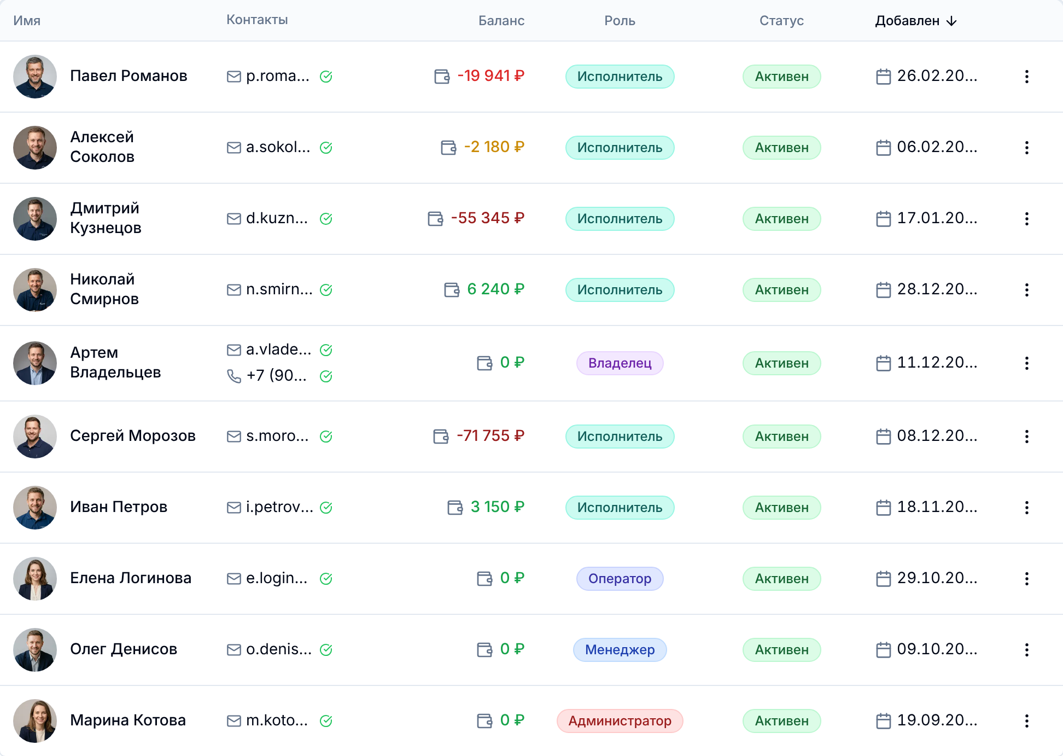Image resolution: width=1063 pixels, height=756 pixels.
Task: Click the balance -71 755 ₽
Action: 490,436
